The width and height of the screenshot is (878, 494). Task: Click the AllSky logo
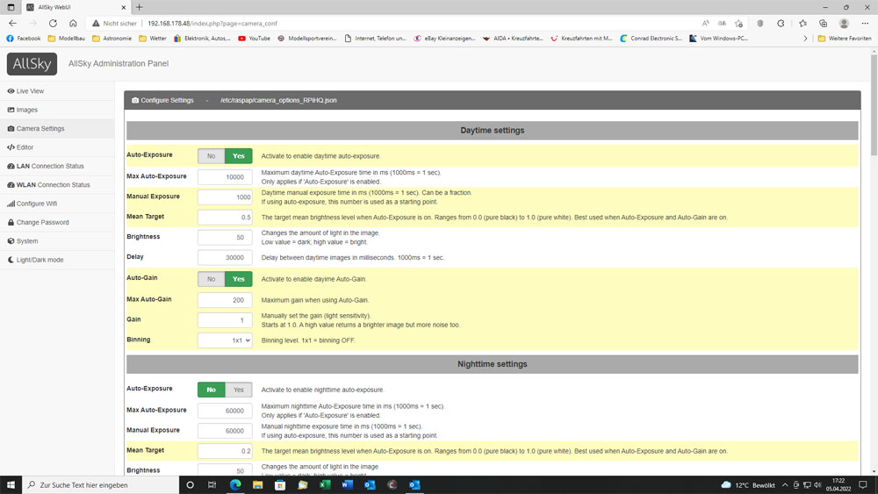[32, 64]
